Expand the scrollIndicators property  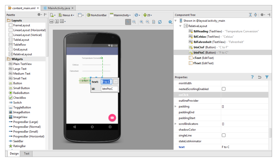point(175,124)
